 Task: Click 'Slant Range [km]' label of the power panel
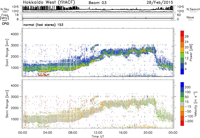7,53
